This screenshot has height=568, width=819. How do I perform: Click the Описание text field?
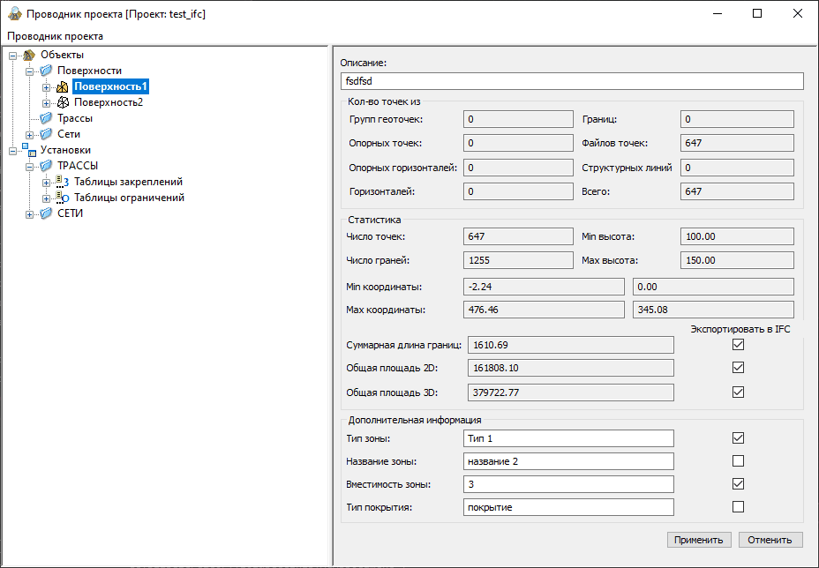[x=572, y=81]
